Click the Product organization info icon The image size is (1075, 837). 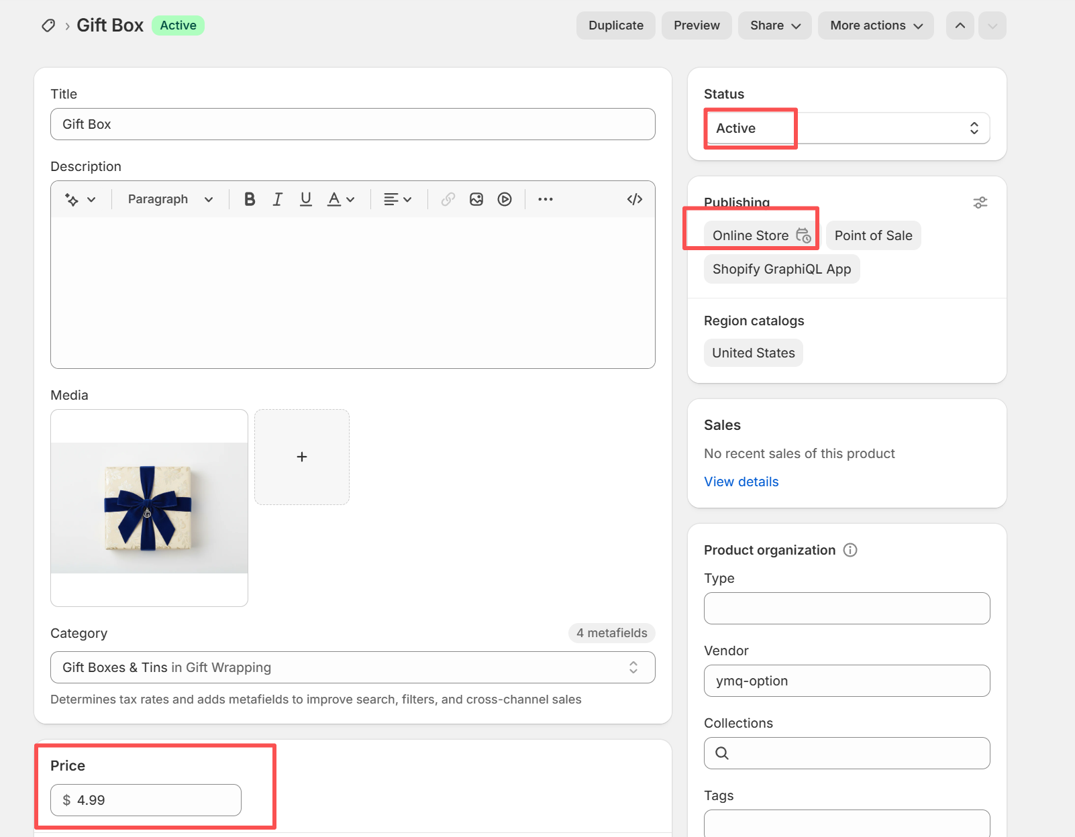850,550
